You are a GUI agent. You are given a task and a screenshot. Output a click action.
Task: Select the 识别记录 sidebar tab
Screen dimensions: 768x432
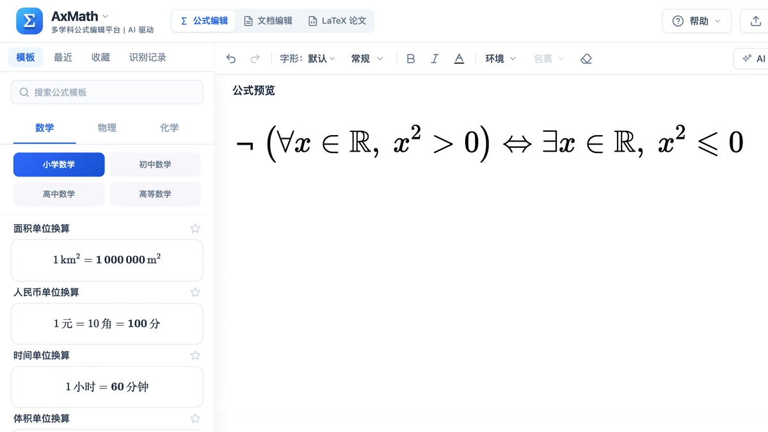(x=148, y=57)
